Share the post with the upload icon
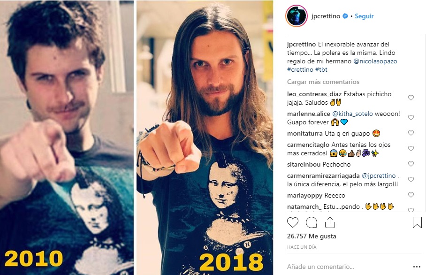The image size is (426, 275). point(330,222)
